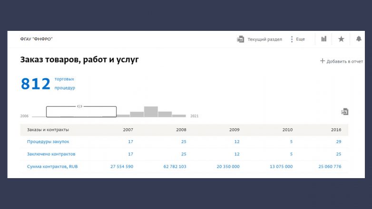Click the tallest histogram bar
Viewport: 372px width, 209px height.
[151, 112]
